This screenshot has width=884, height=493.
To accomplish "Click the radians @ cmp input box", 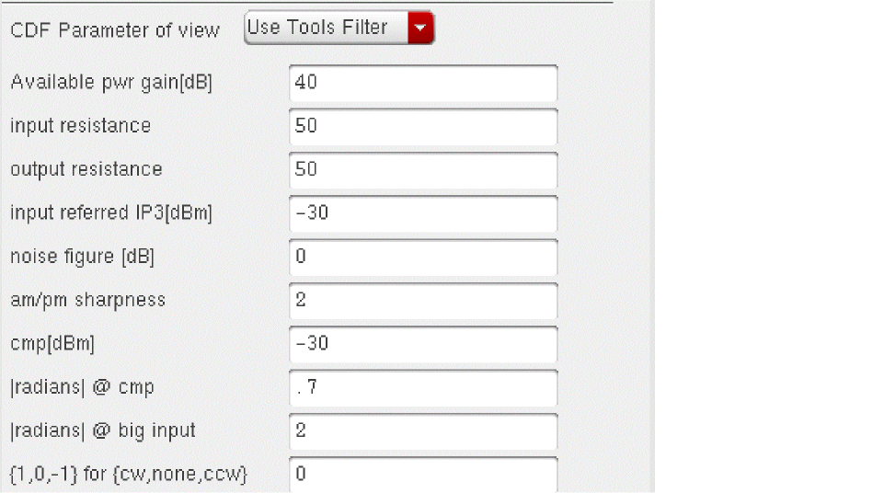I will pos(422,387).
